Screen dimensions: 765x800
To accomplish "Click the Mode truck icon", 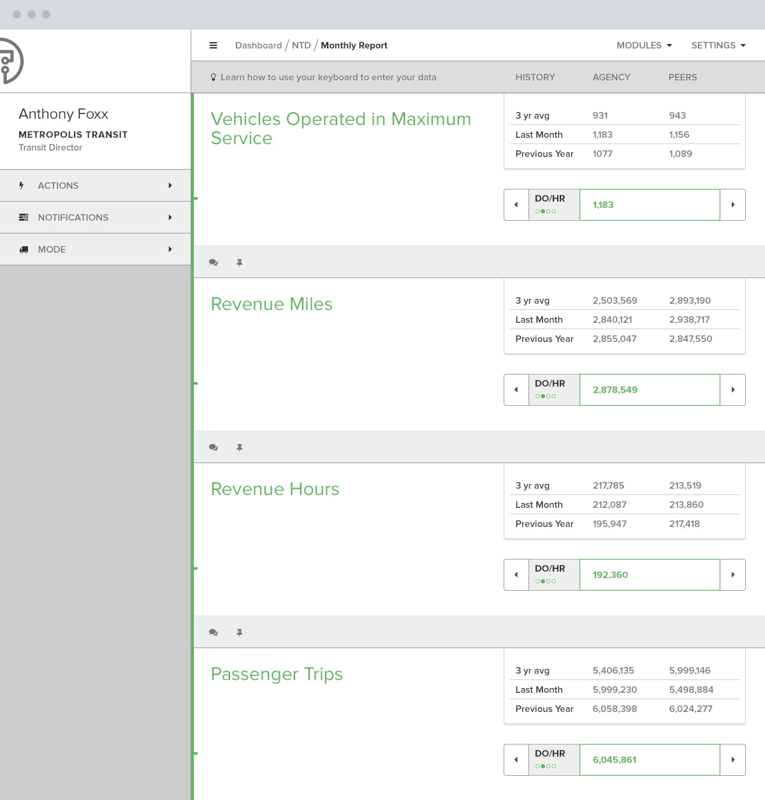I will pos(24,249).
